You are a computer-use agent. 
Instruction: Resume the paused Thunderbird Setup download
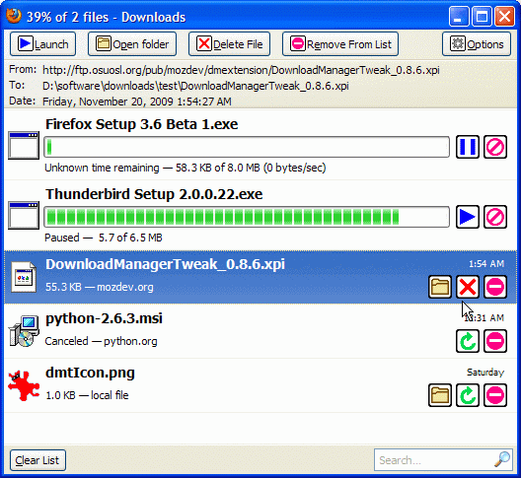pos(467,217)
